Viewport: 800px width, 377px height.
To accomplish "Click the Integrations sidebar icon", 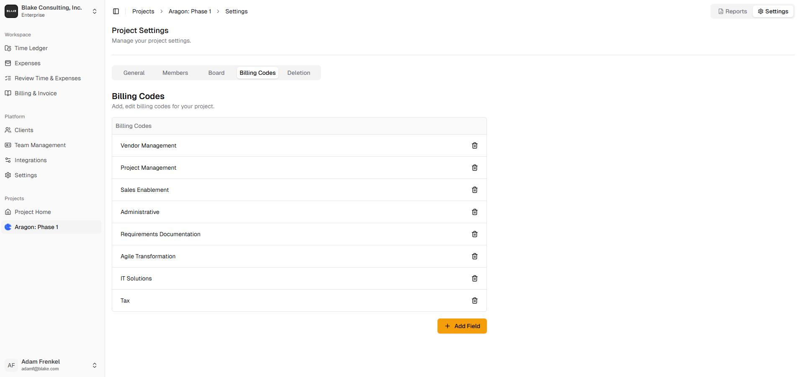I will tap(8, 160).
